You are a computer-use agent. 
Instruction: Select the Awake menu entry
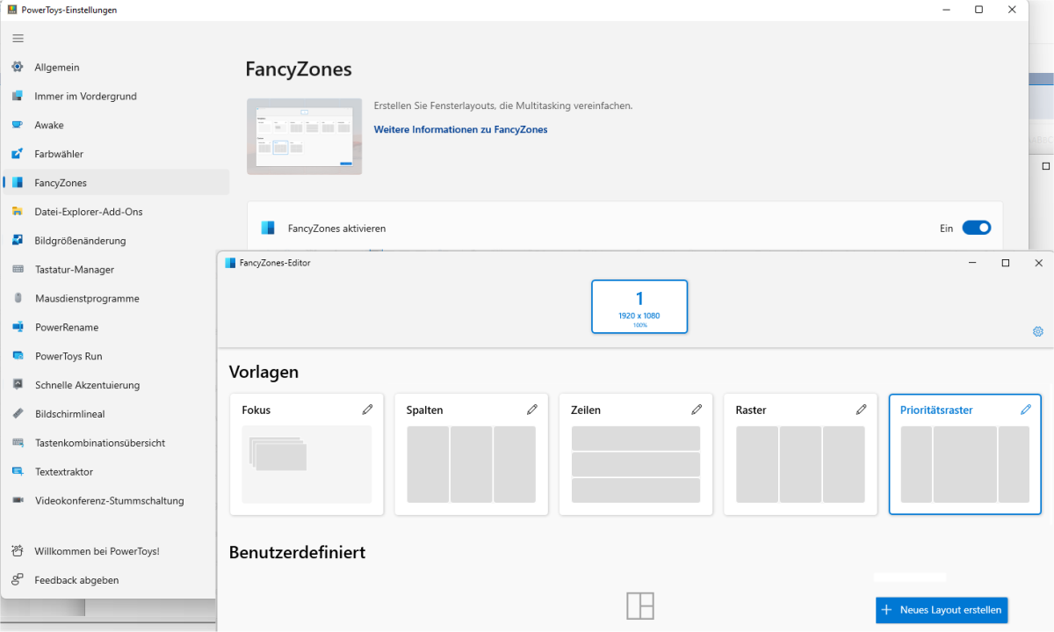tap(115, 125)
